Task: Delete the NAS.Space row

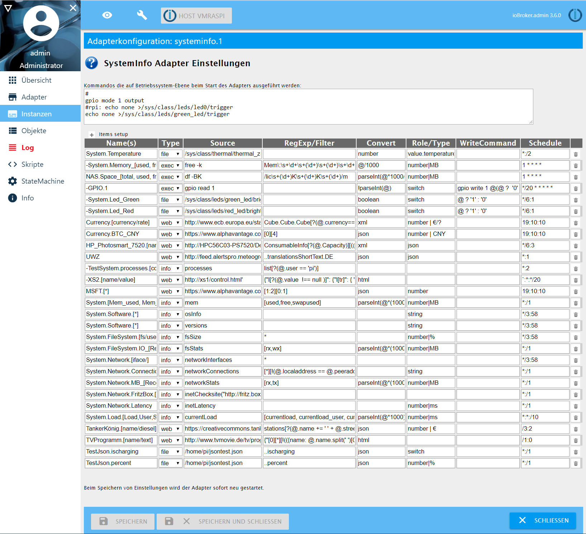Action: point(576,177)
